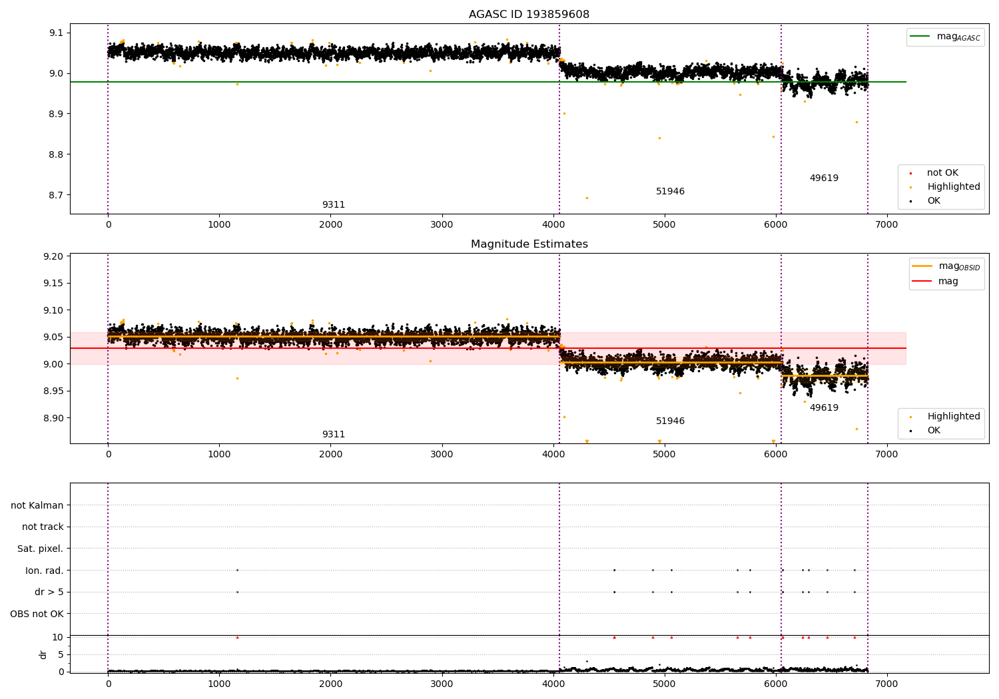
Task: Click y-axis tick 9.1 in the AGASC ID plot
Action: [x=56, y=33]
